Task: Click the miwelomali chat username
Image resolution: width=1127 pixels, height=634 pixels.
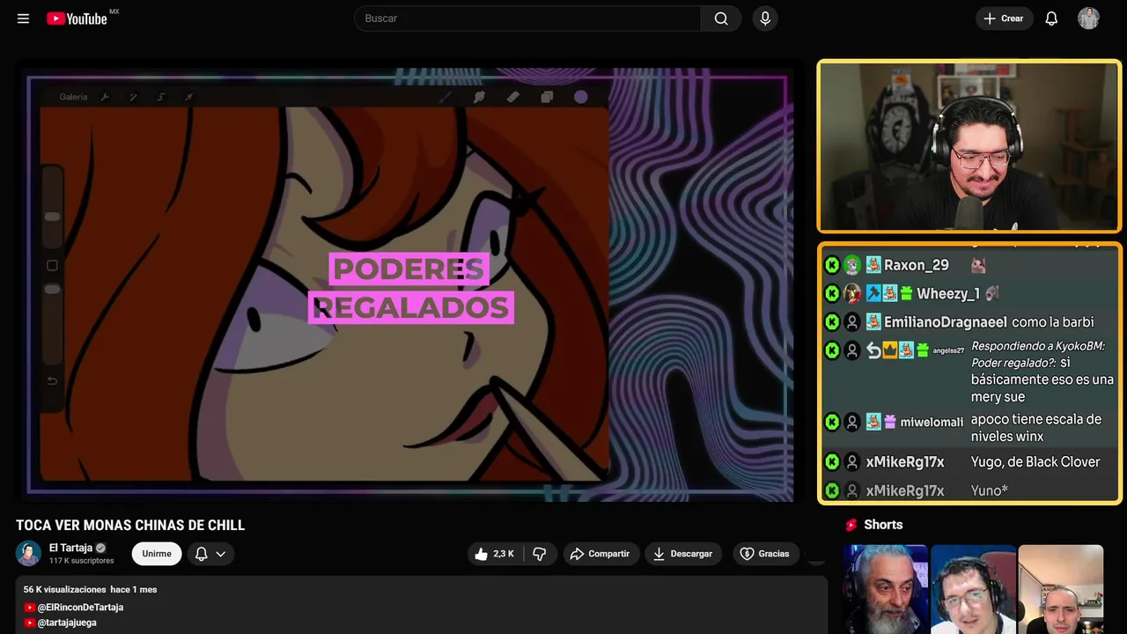Action: [932, 422]
